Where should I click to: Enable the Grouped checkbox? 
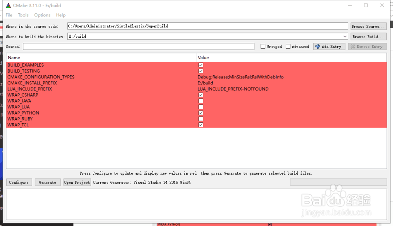pos(263,46)
